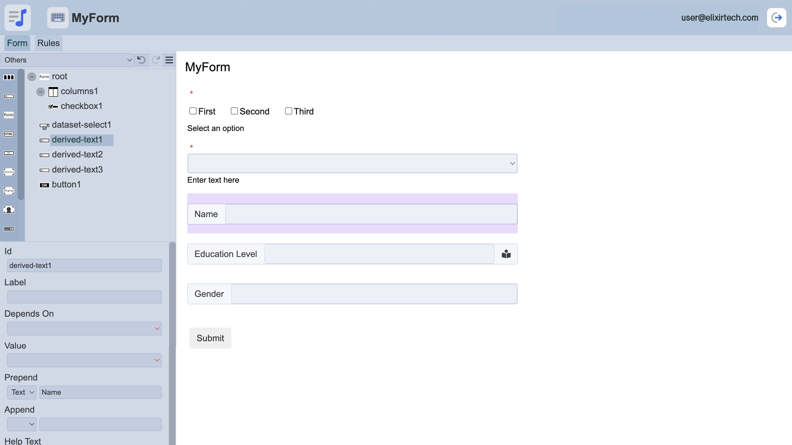Click the music note app logo
This screenshot has height=445, width=792.
(x=18, y=18)
